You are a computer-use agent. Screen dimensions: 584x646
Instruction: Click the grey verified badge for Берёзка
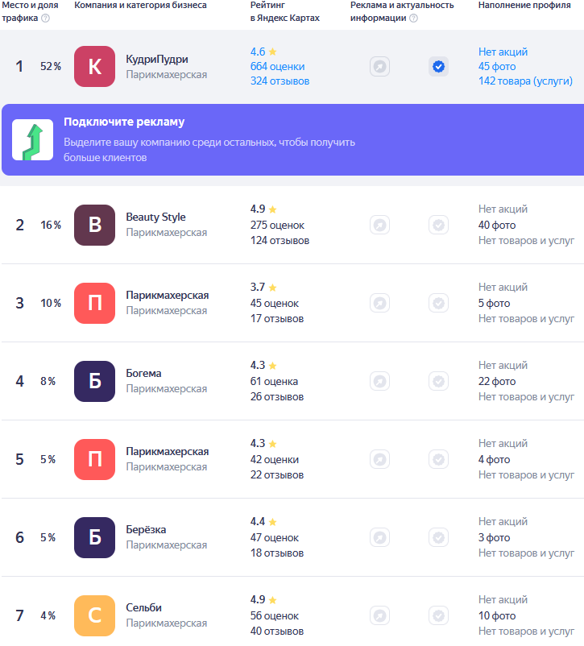pos(438,537)
